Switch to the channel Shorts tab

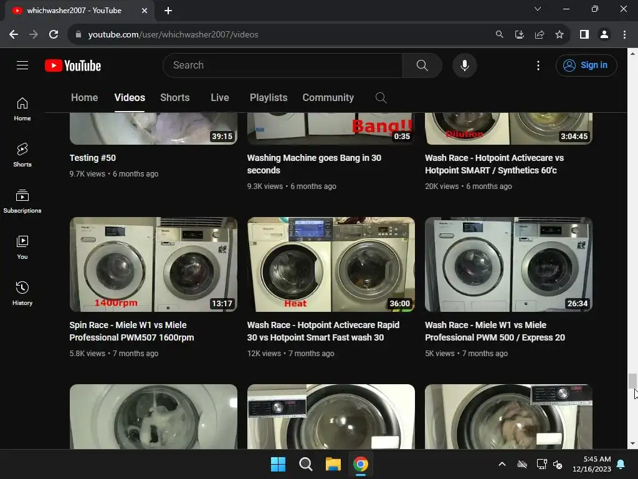pos(175,98)
